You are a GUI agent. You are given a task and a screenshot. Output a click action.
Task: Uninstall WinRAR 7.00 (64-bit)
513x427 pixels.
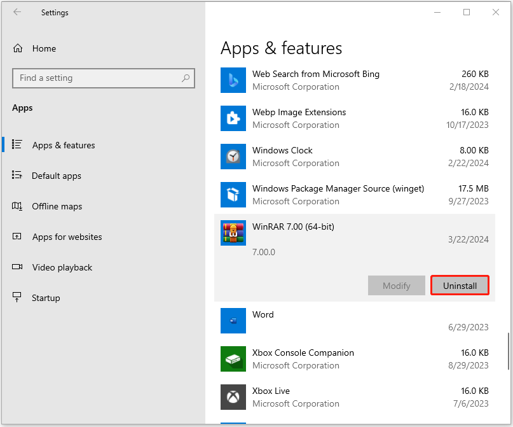point(460,286)
